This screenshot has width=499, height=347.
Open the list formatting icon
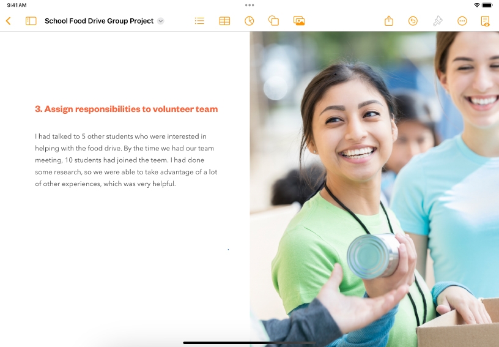click(x=199, y=21)
